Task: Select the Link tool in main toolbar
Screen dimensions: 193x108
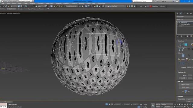Action: click(4, 6)
